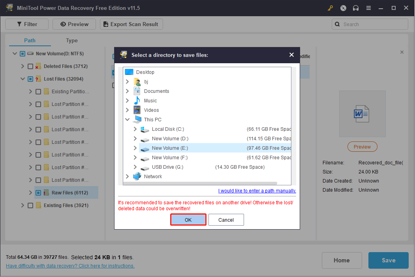Expand the Existing Files (3921) node
The width and height of the screenshot is (415, 277).
pos(23,205)
